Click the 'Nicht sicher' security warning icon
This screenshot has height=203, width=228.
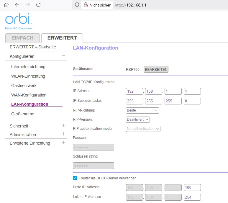(x=86, y=5)
